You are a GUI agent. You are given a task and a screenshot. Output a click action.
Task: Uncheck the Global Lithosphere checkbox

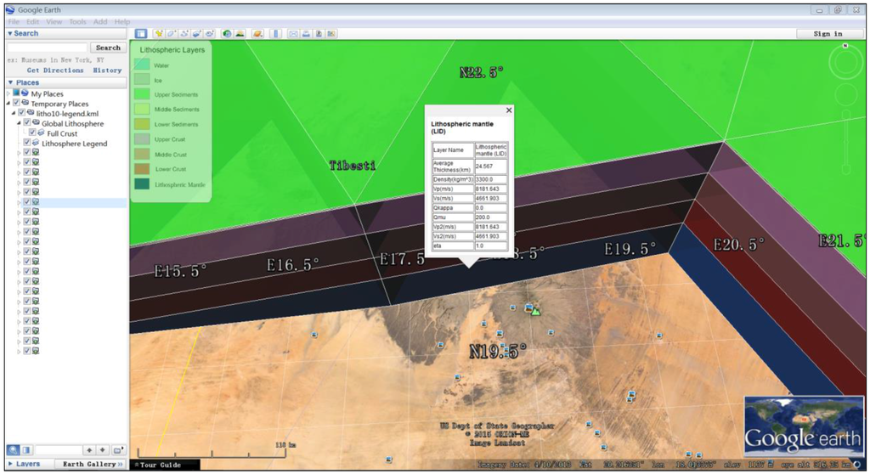pyautogui.click(x=27, y=123)
